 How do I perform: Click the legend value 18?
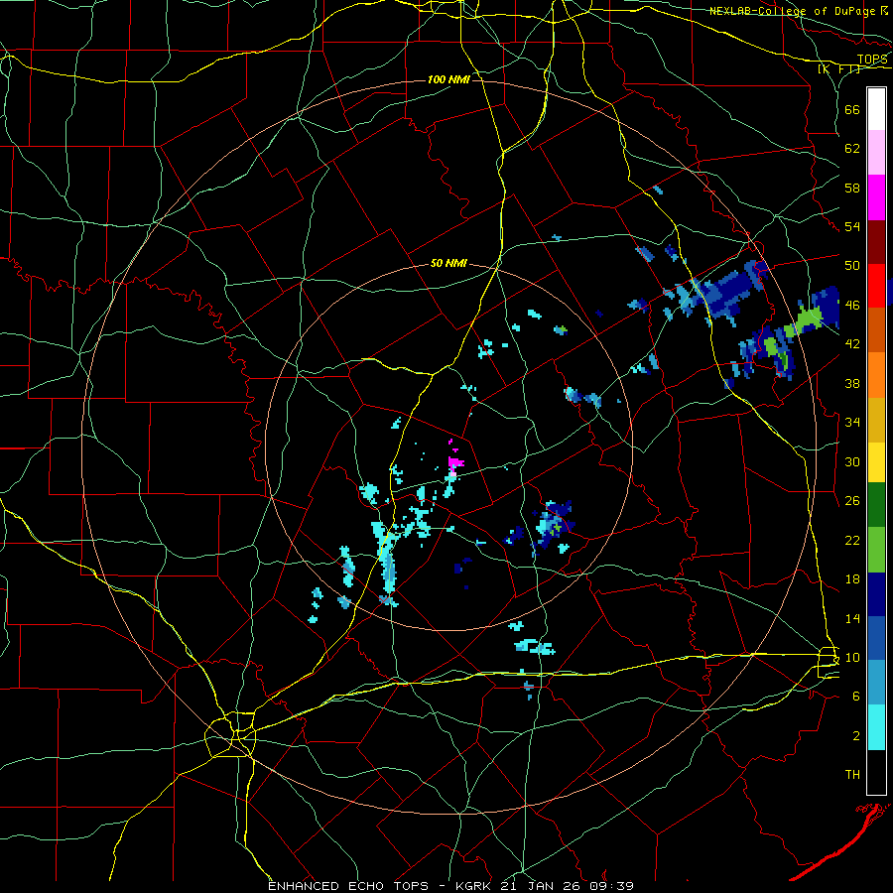pyautogui.click(x=852, y=579)
